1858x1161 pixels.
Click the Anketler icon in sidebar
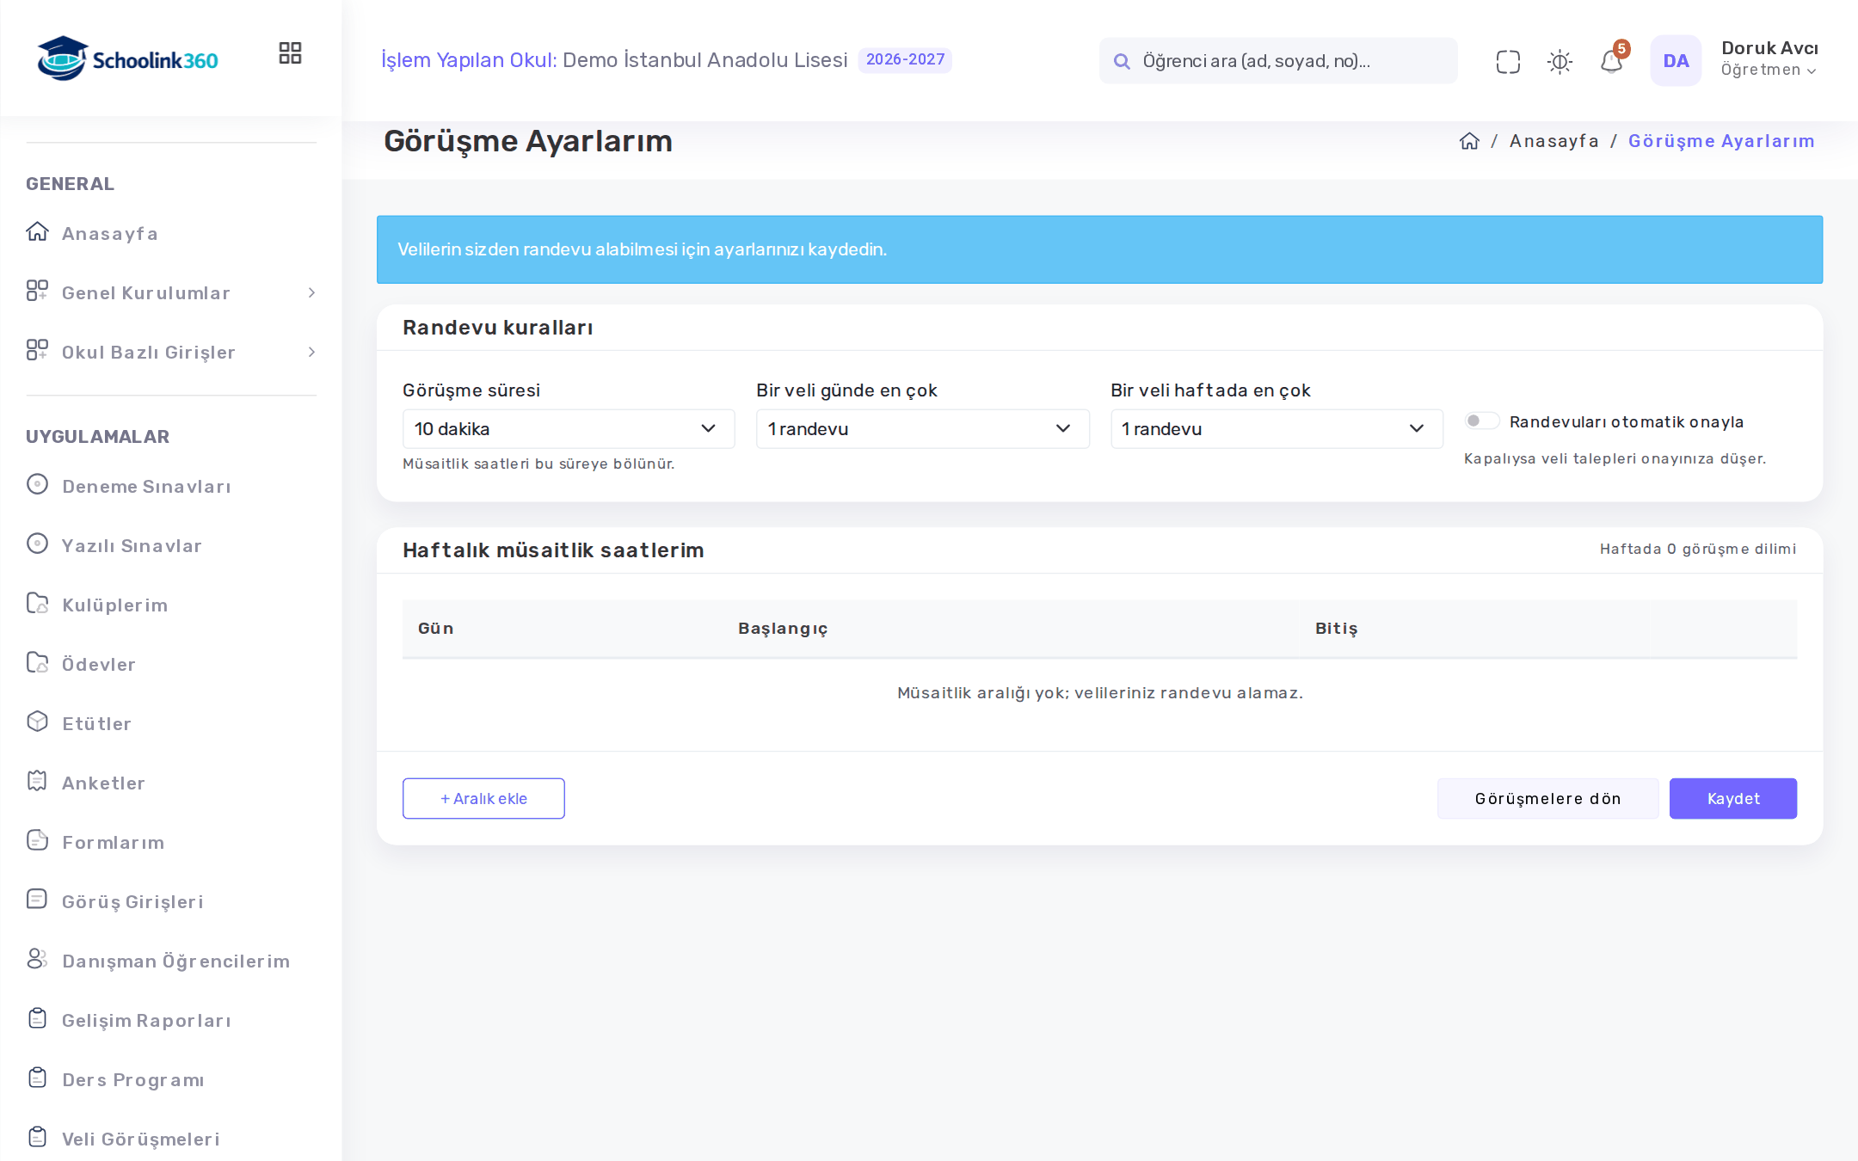pyautogui.click(x=37, y=781)
